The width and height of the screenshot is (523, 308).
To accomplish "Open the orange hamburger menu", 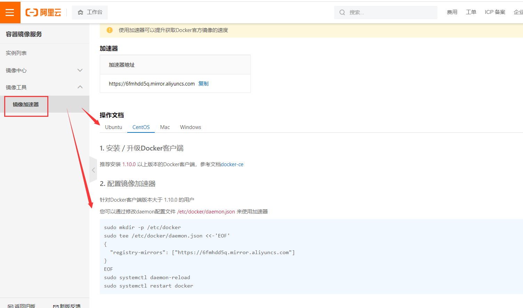I will click(10, 12).
